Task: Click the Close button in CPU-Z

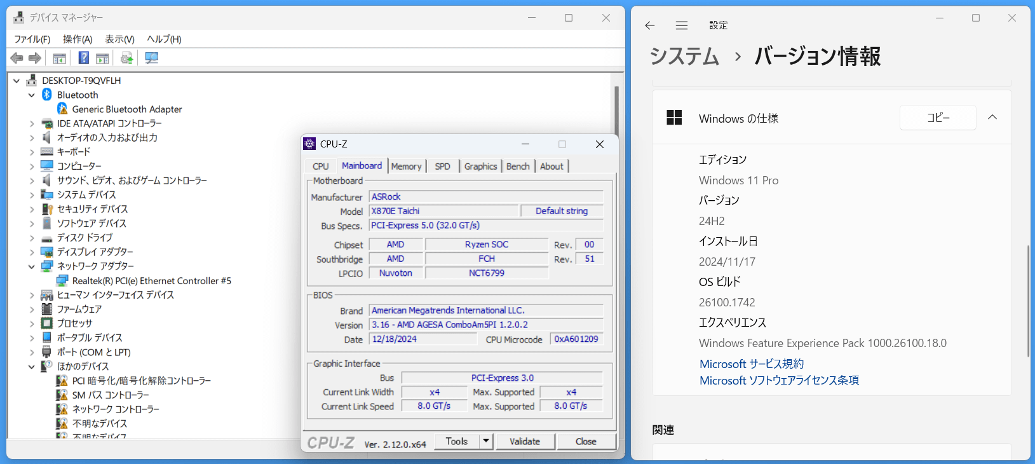Action: 586,441
